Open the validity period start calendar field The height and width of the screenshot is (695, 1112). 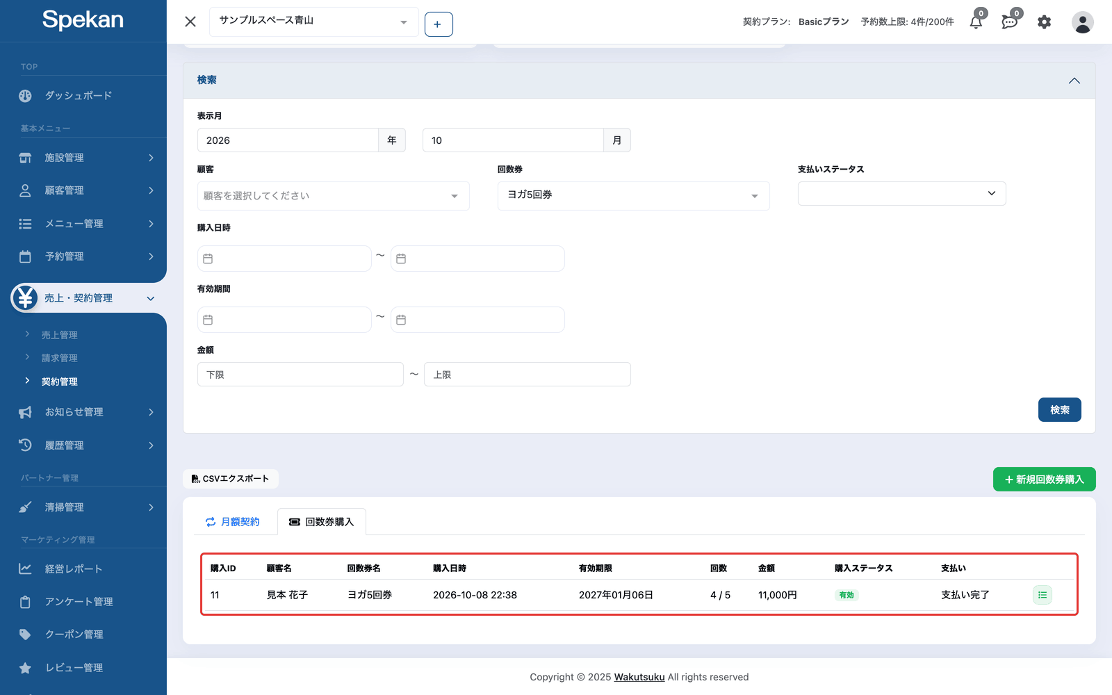(x=284, y=320)
